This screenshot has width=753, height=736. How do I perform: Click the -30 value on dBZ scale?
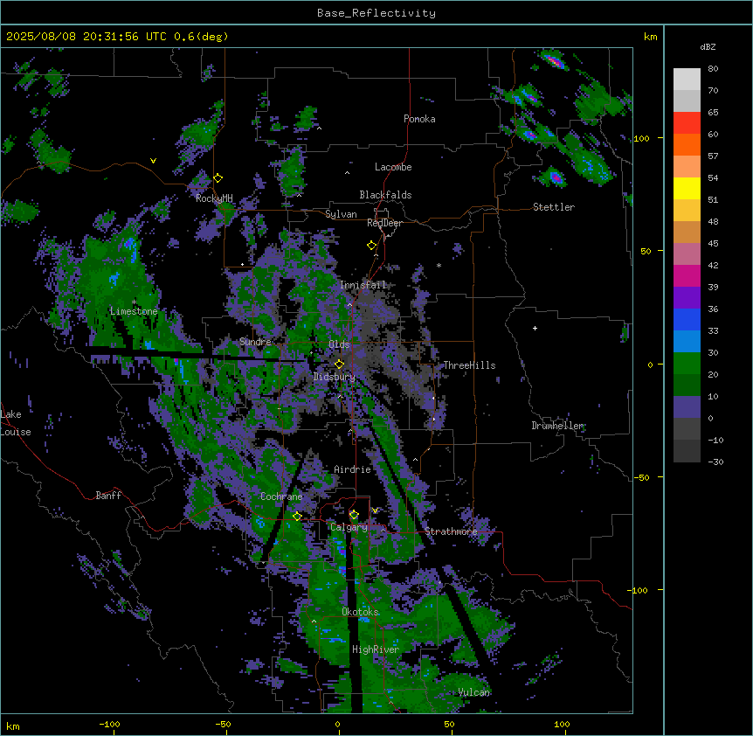tap(715, 462)
